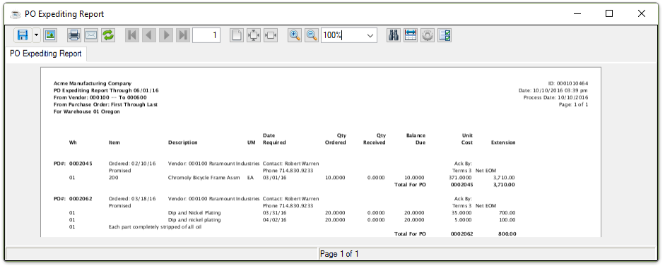Click the date 03/31/16 in the report

coord(274,213)
